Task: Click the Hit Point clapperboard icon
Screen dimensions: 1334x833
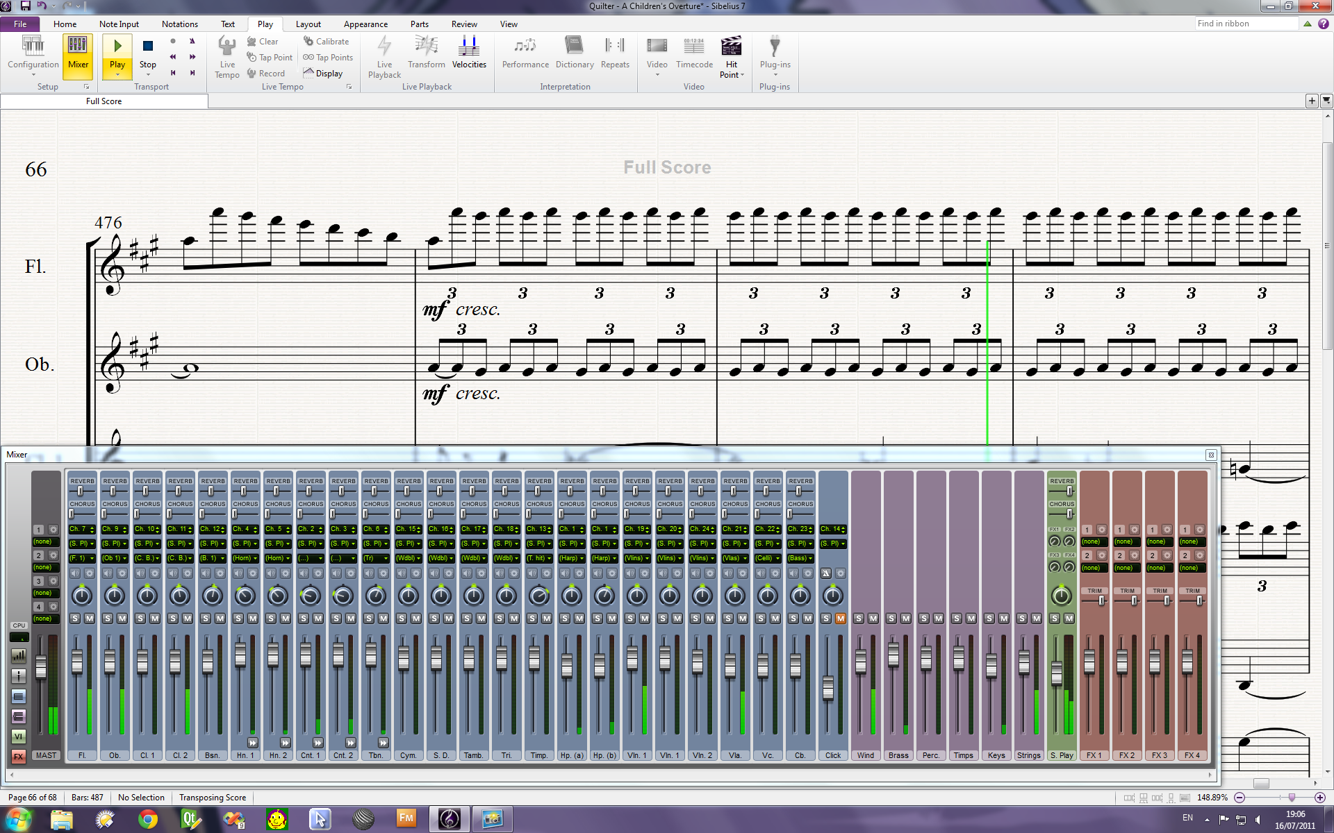Action: 731,47
